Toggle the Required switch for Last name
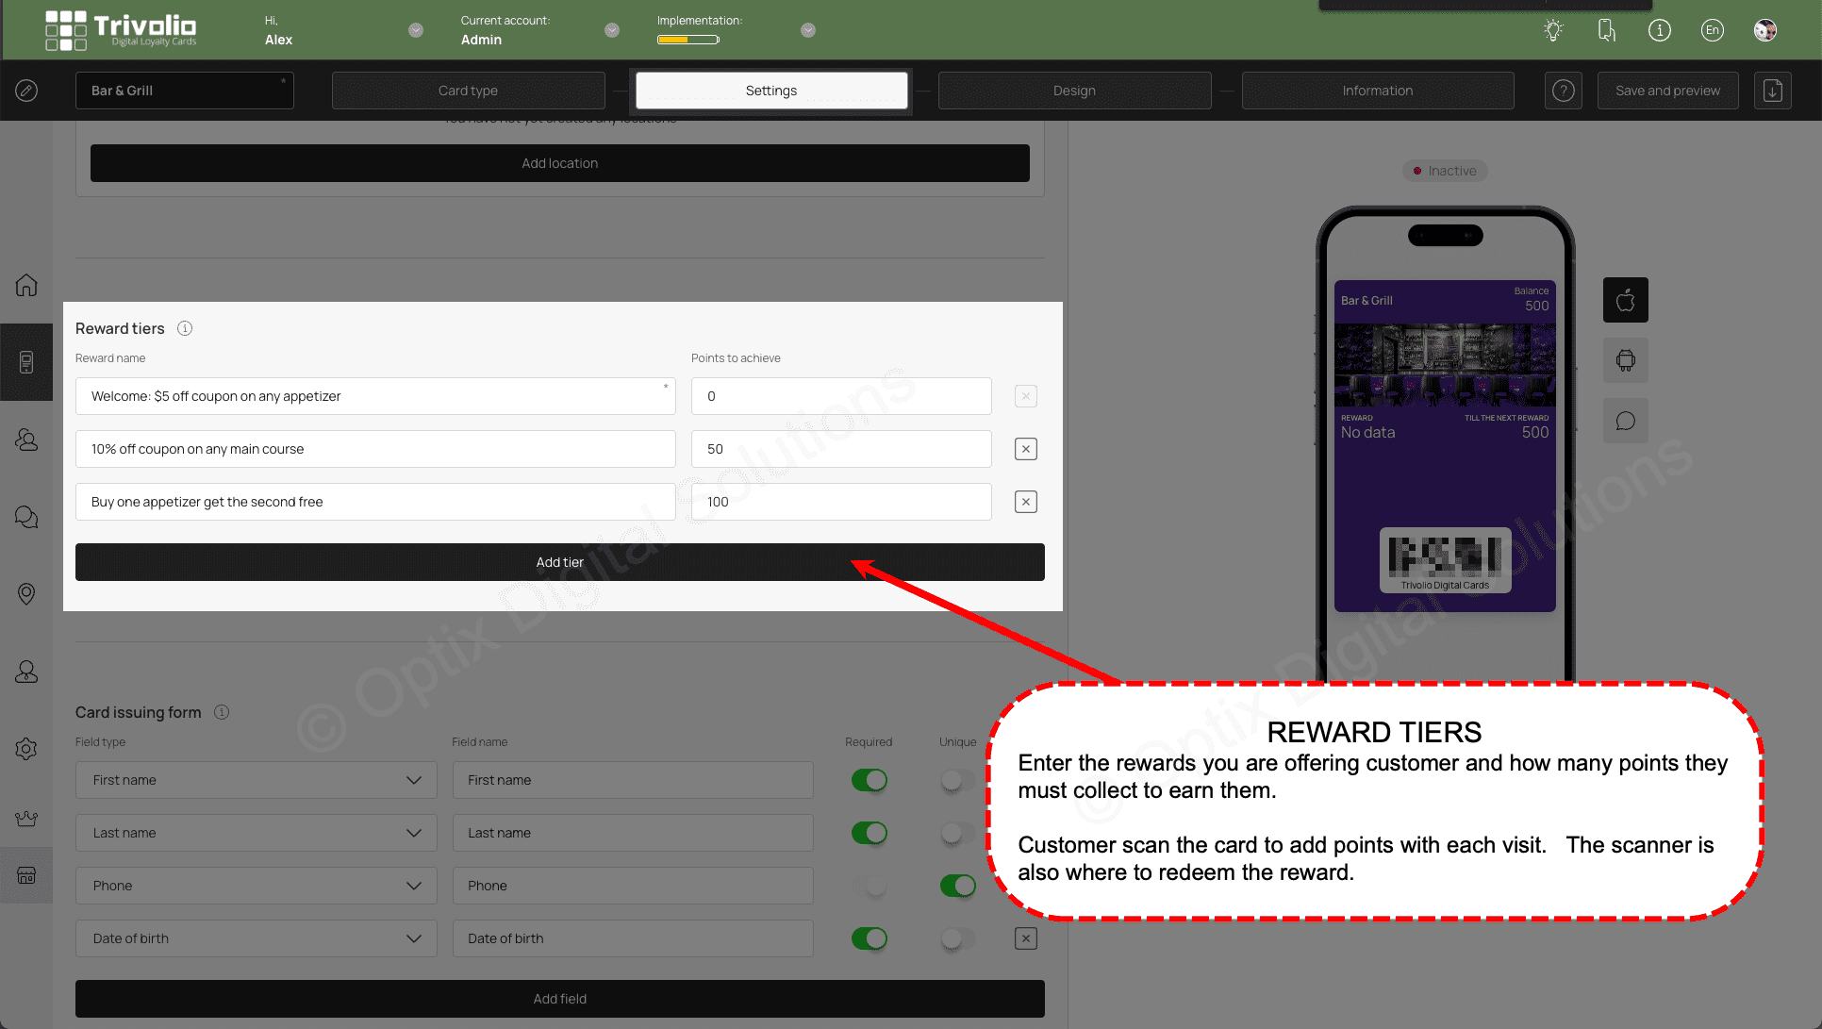The width and height of the screenshot is (1822, 1029). [868, 833]
